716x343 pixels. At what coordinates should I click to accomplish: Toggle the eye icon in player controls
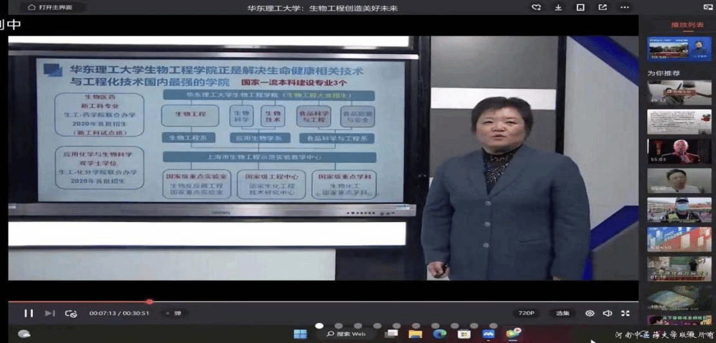(x=590, y=313)
